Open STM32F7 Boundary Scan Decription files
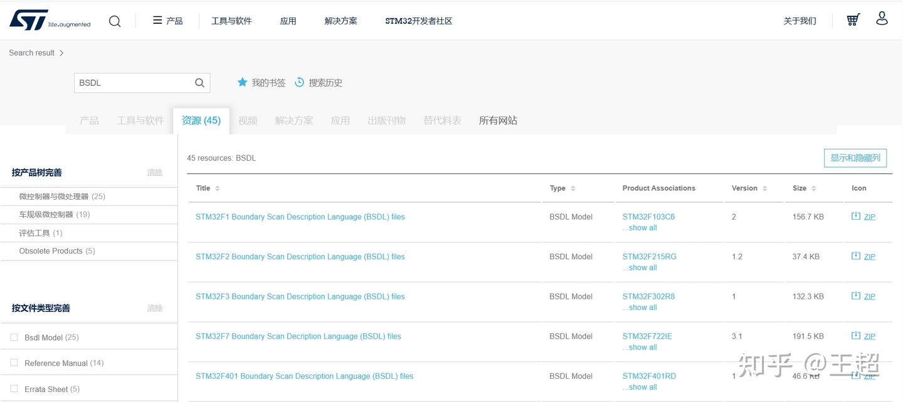The image size is (903, 402). pyautogui.click(x=298, y=336)
